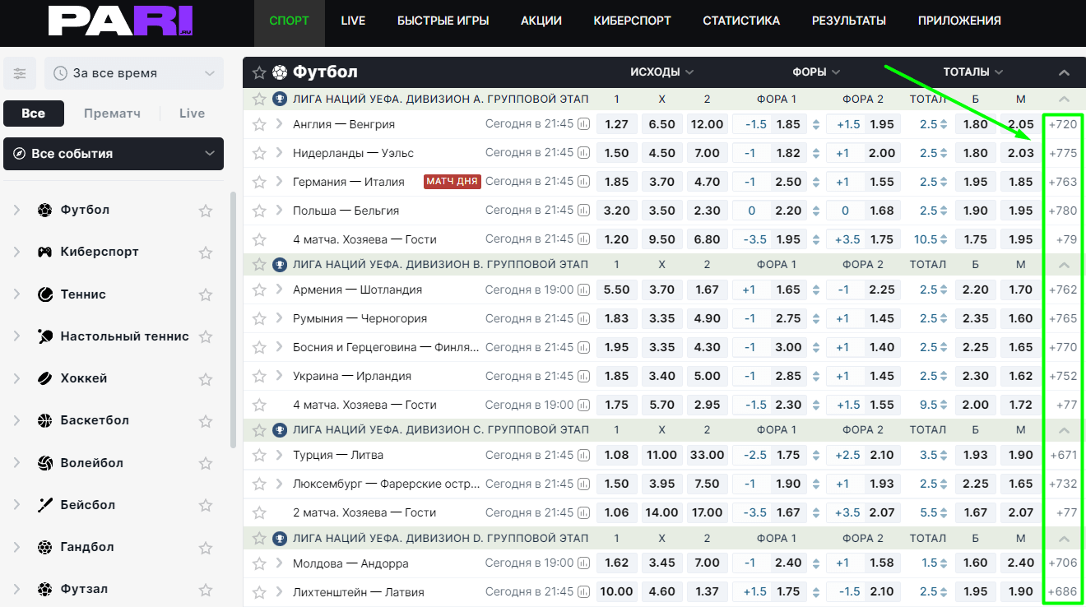Expand Футбол in the sports sidebar
Viewport: 1086px width, 607px height.
pos(16,210)
